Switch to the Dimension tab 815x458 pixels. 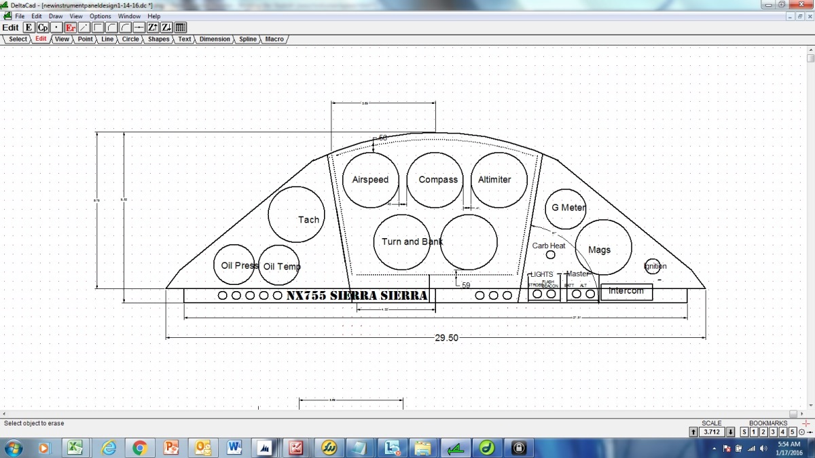[215, 39]
